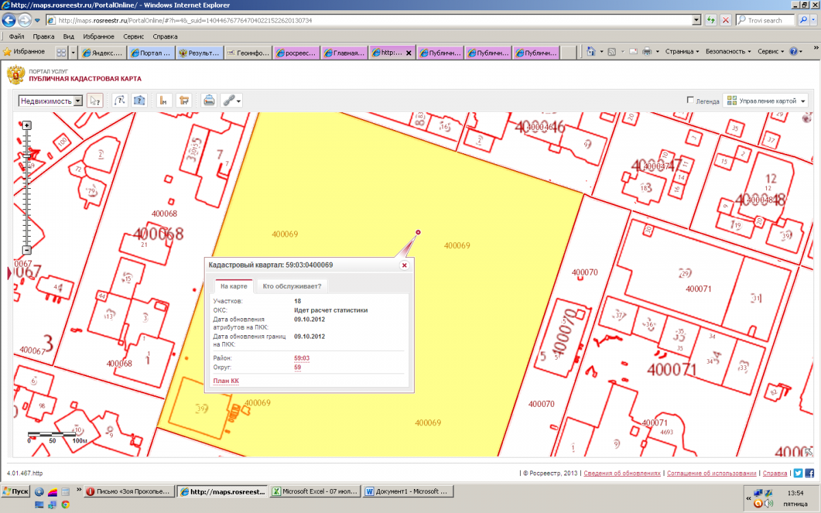Open the Недвижимость search type dropdown
Image resolution: width=821 pixels, height=513 pixels.
tap(77, 101)
